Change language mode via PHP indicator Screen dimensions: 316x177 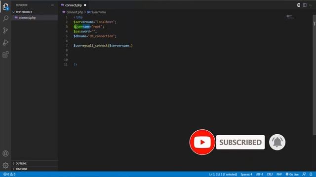tap(279, 174)
